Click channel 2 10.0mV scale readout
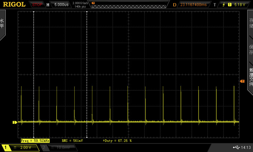 coord(63,147)
